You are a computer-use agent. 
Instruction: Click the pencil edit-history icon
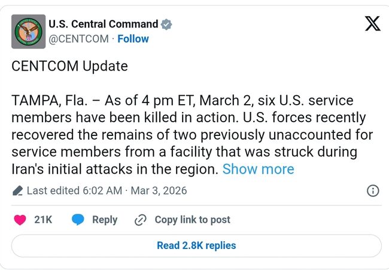(17, 191)
